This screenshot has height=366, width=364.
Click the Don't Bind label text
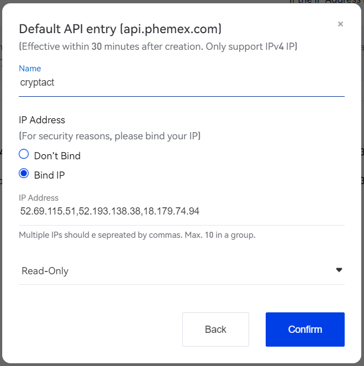point(57,156)
